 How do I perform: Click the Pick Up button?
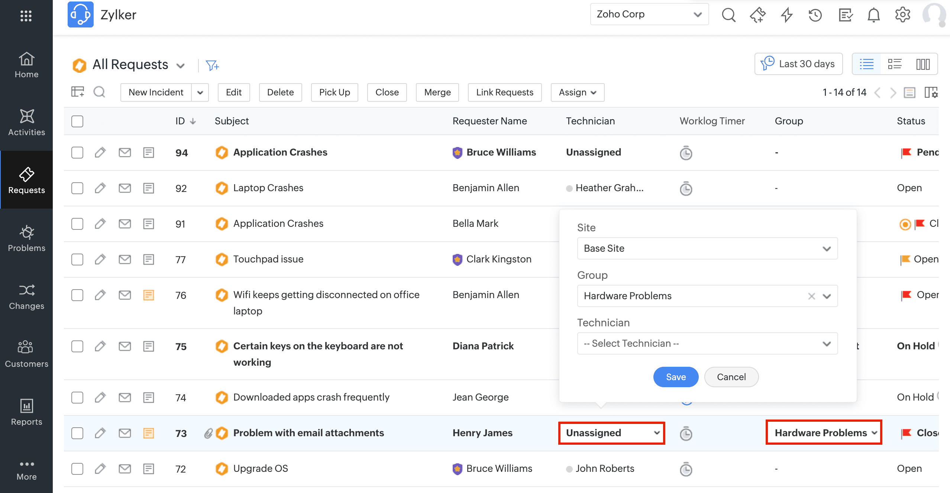tap(334, 92)
